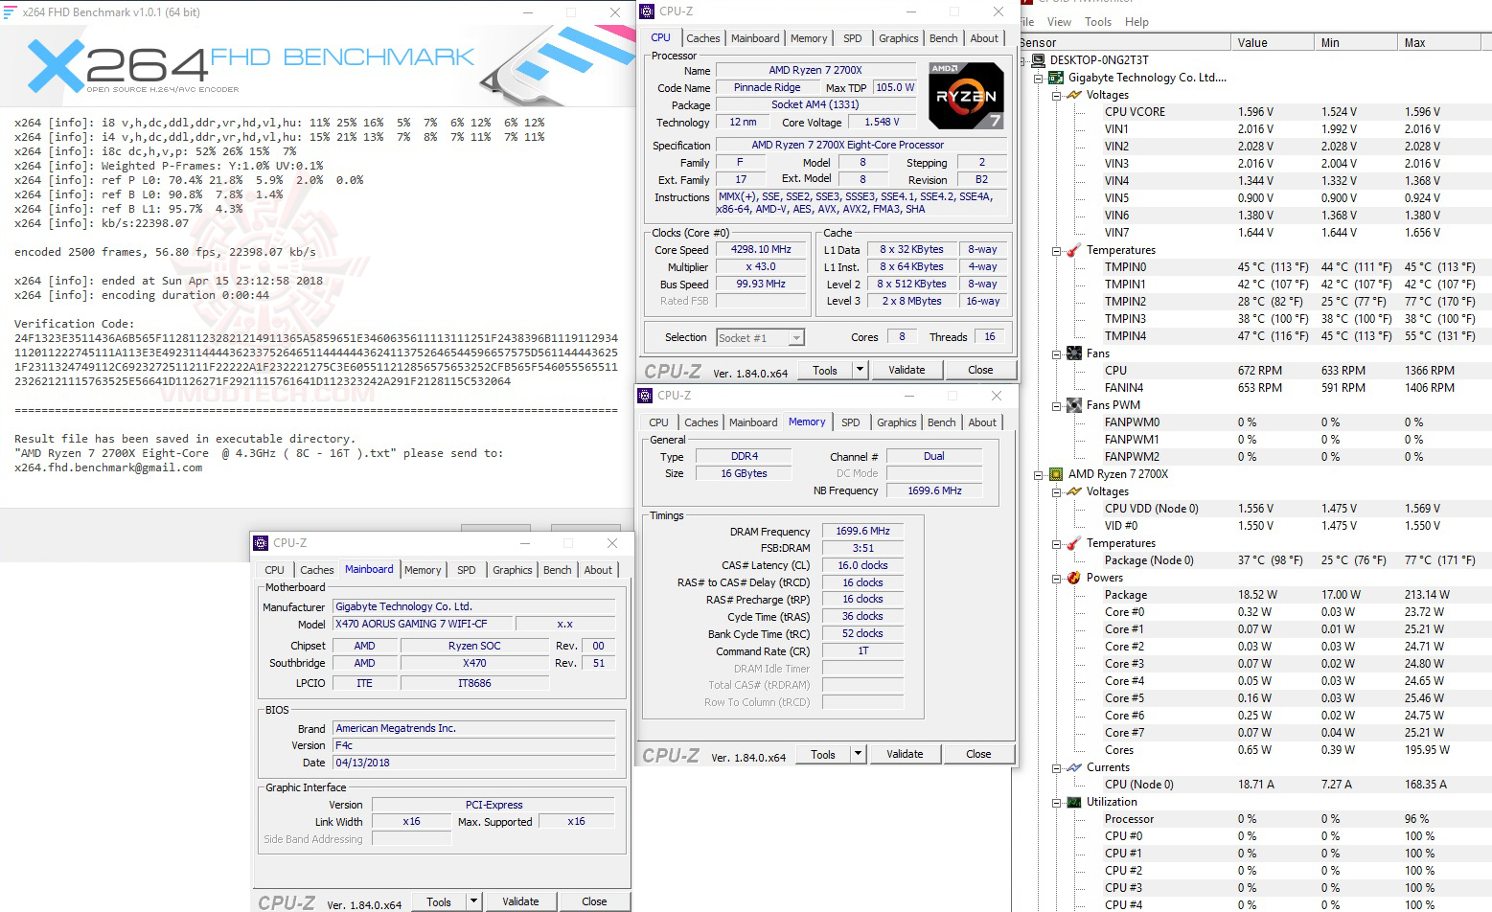Click Close button in the CPU-Z Mainboard window
This screenshot has width=1492, height=912.
594,901
